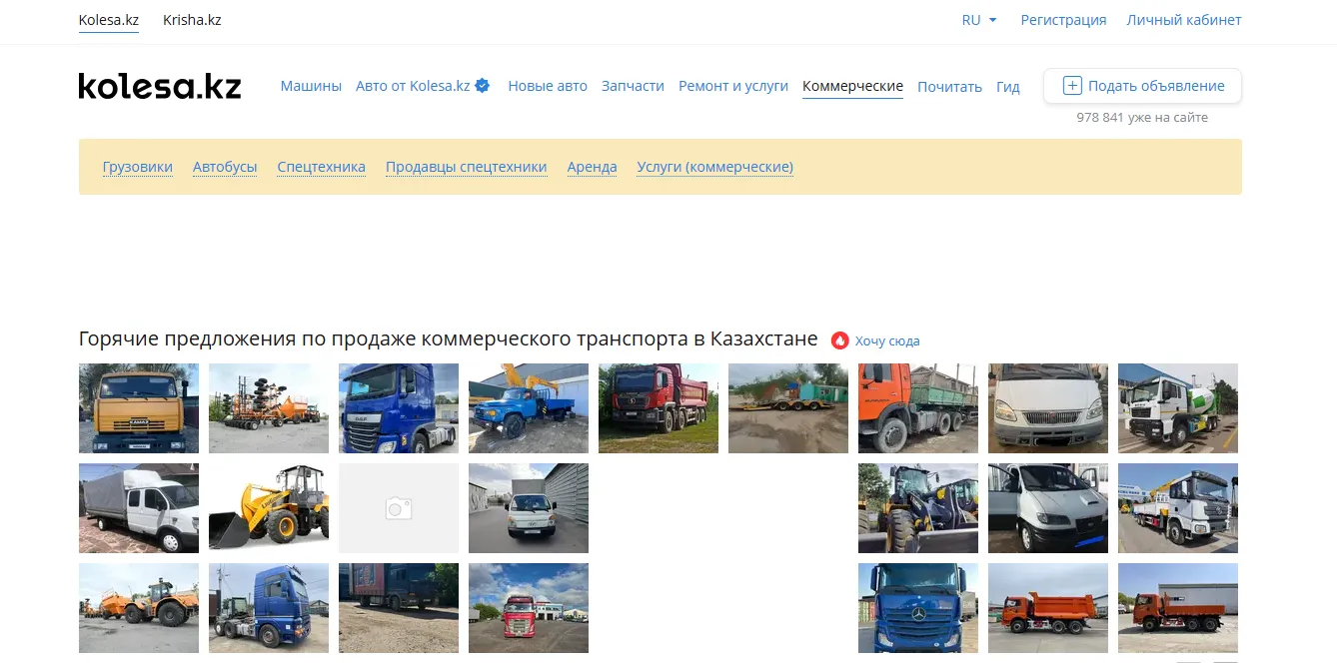Click the Kolesa.kz top bar link
This screenshot has width=1337, height=663.
coord(109,20)
